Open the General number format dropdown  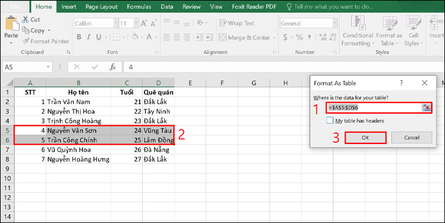(335, 23)
